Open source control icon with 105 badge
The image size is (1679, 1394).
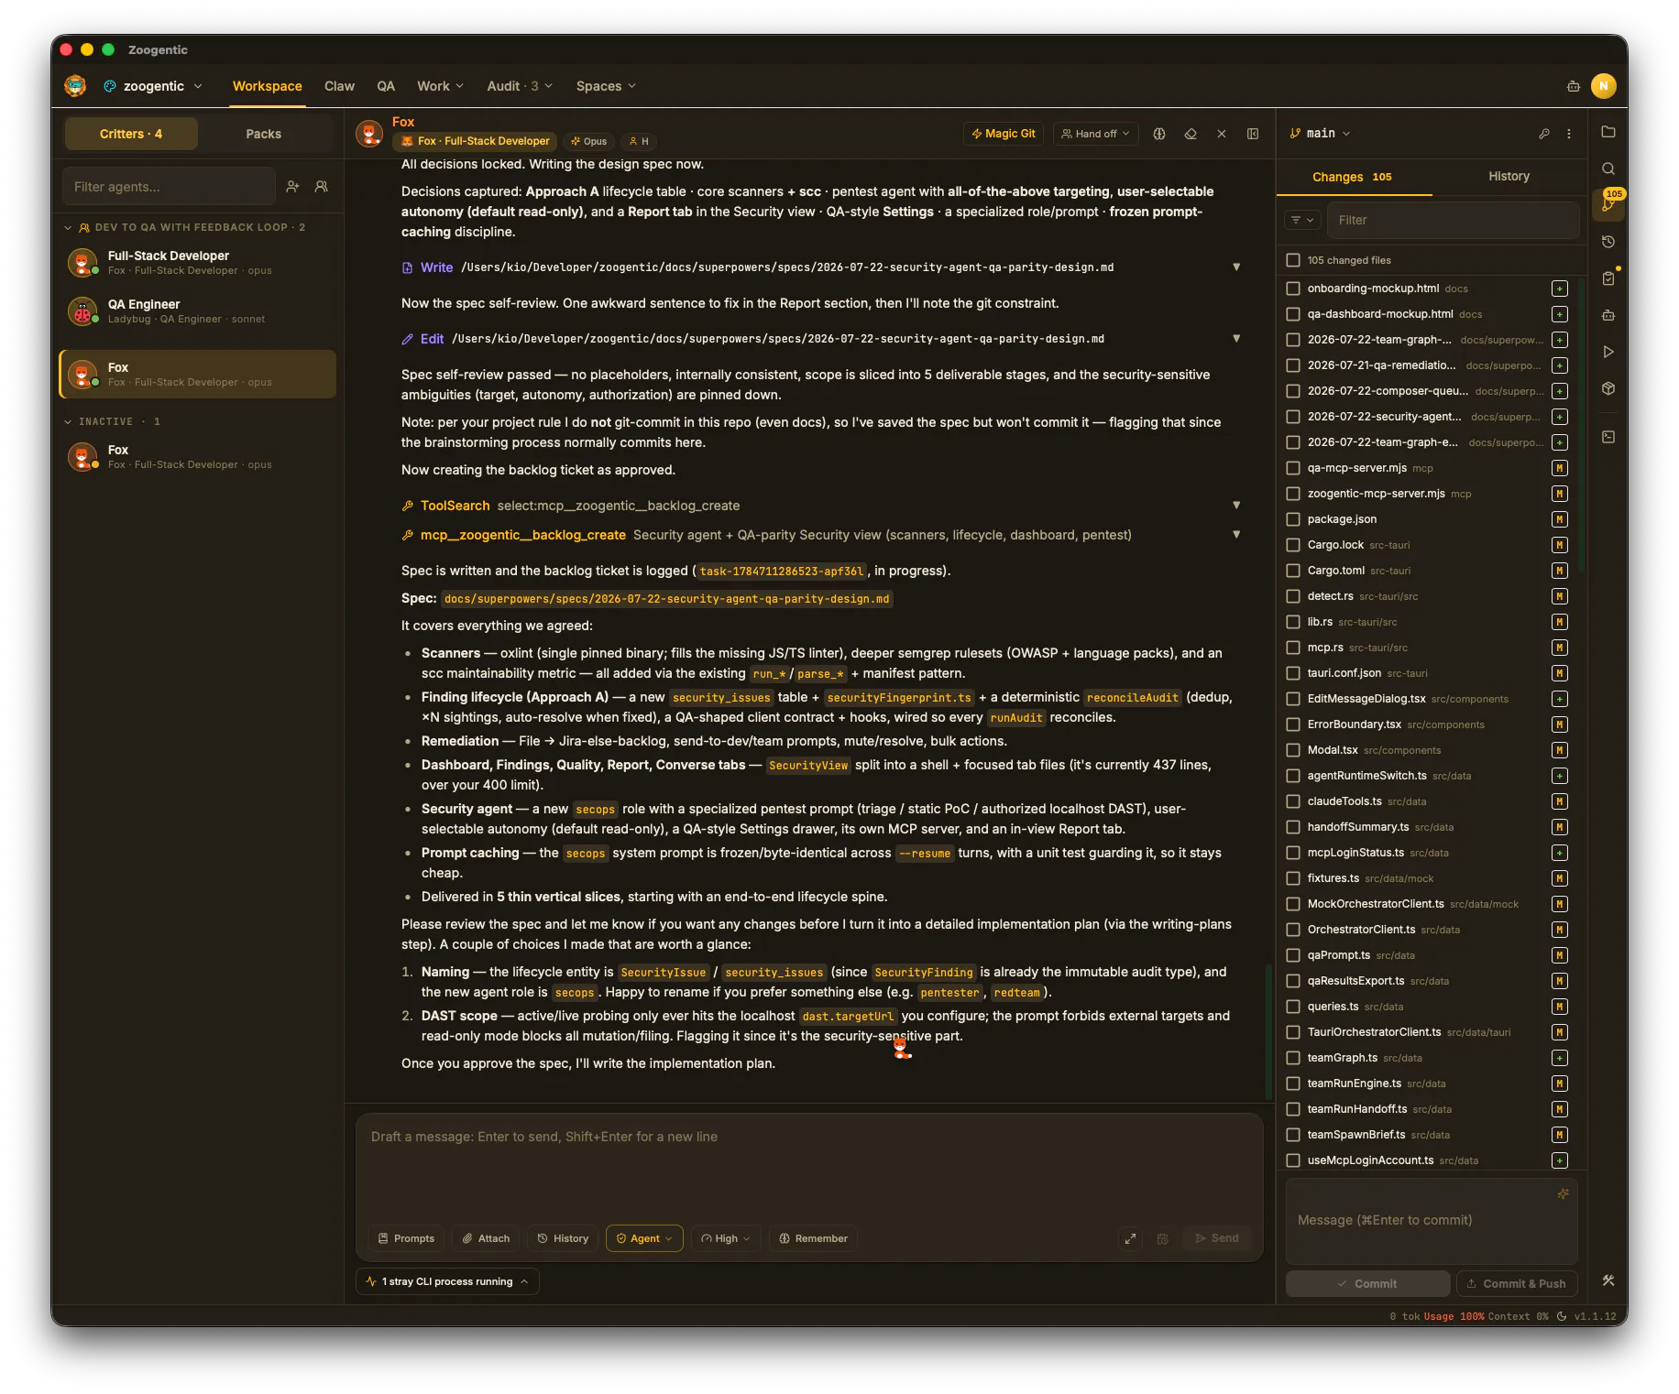(1608, 205)
